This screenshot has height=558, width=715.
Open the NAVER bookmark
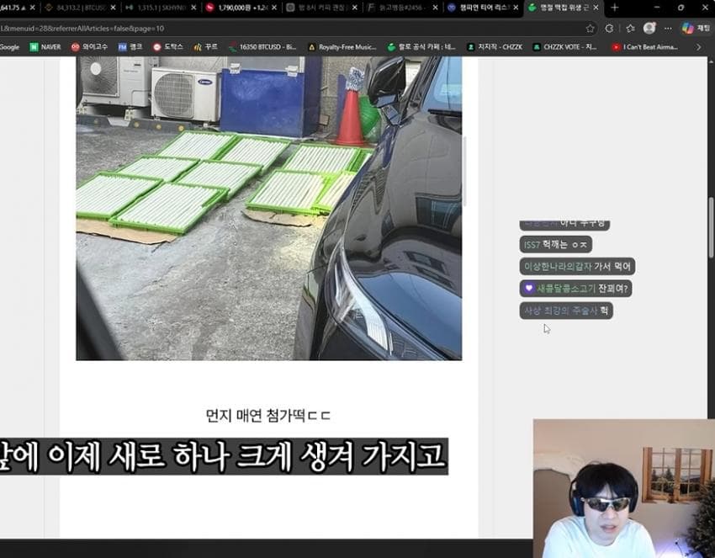pyautogui.click(x=45, y=47)
